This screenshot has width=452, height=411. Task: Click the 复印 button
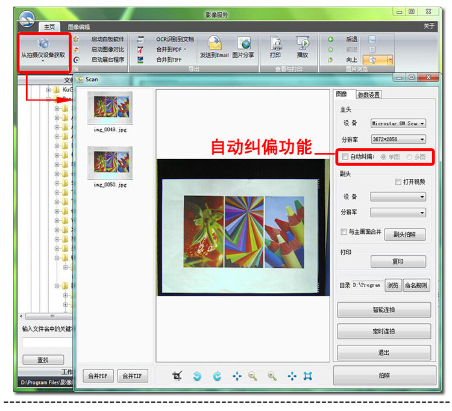coord(398,261)
